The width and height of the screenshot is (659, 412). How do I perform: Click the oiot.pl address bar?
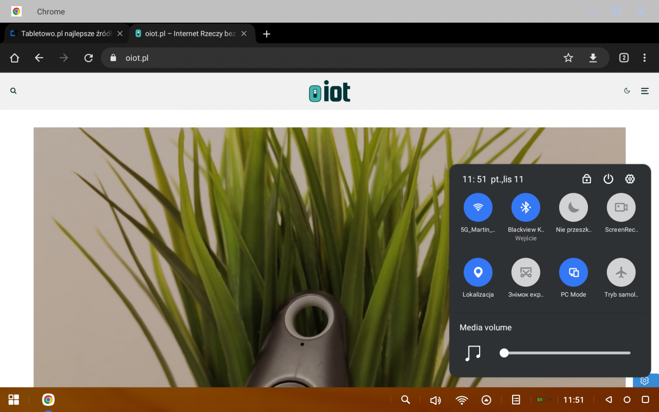point(329,58)
